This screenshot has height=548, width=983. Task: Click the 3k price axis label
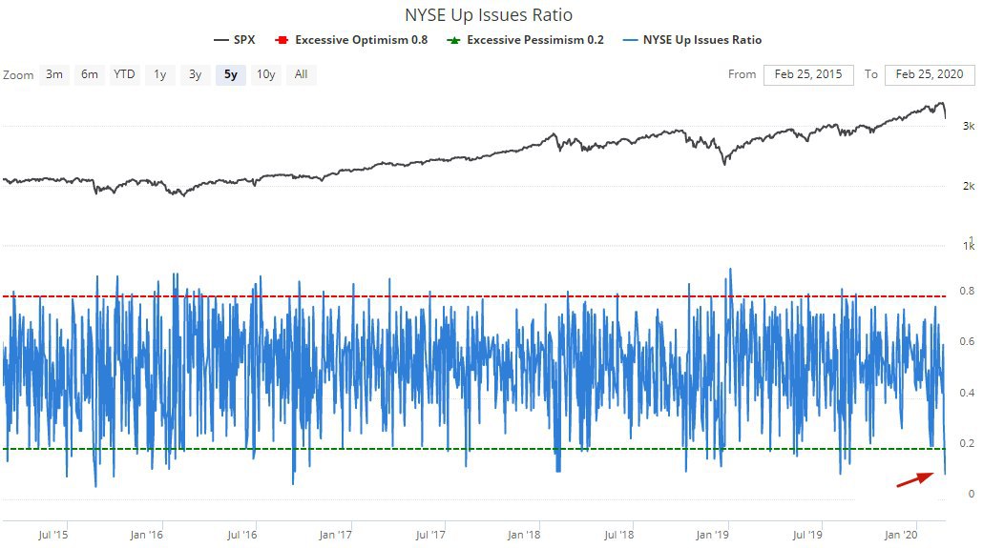tap(969, 126)
